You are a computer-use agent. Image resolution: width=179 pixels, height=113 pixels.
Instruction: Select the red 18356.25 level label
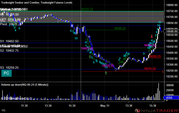pos(155,56)
